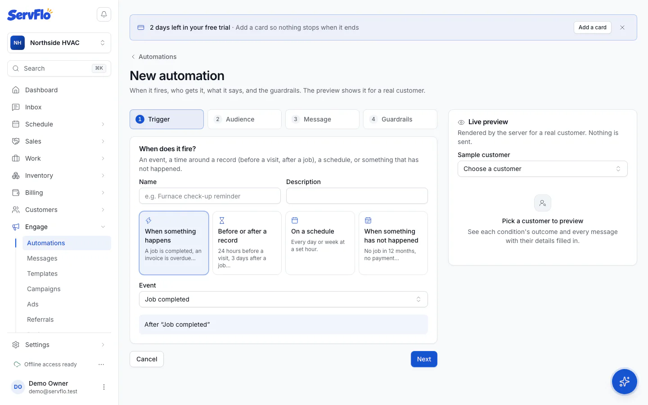Click Add a card button
The image size is (648, 405).
coord(593,27)
